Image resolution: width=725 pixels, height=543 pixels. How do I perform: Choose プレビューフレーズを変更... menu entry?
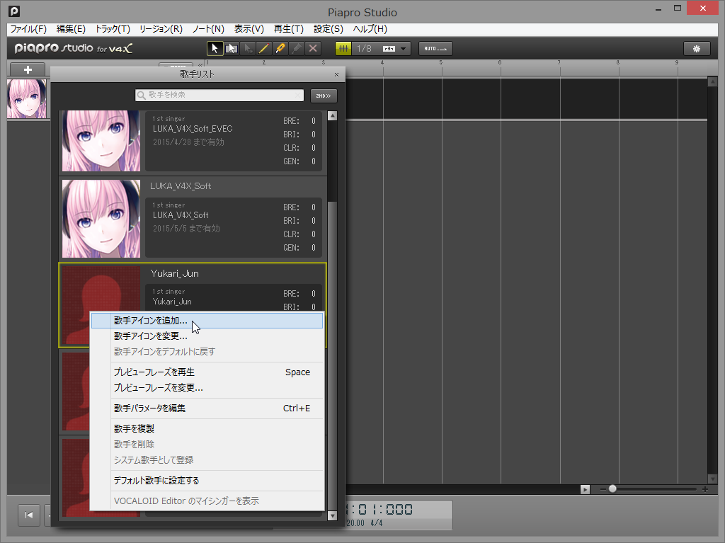pos(207,387)
